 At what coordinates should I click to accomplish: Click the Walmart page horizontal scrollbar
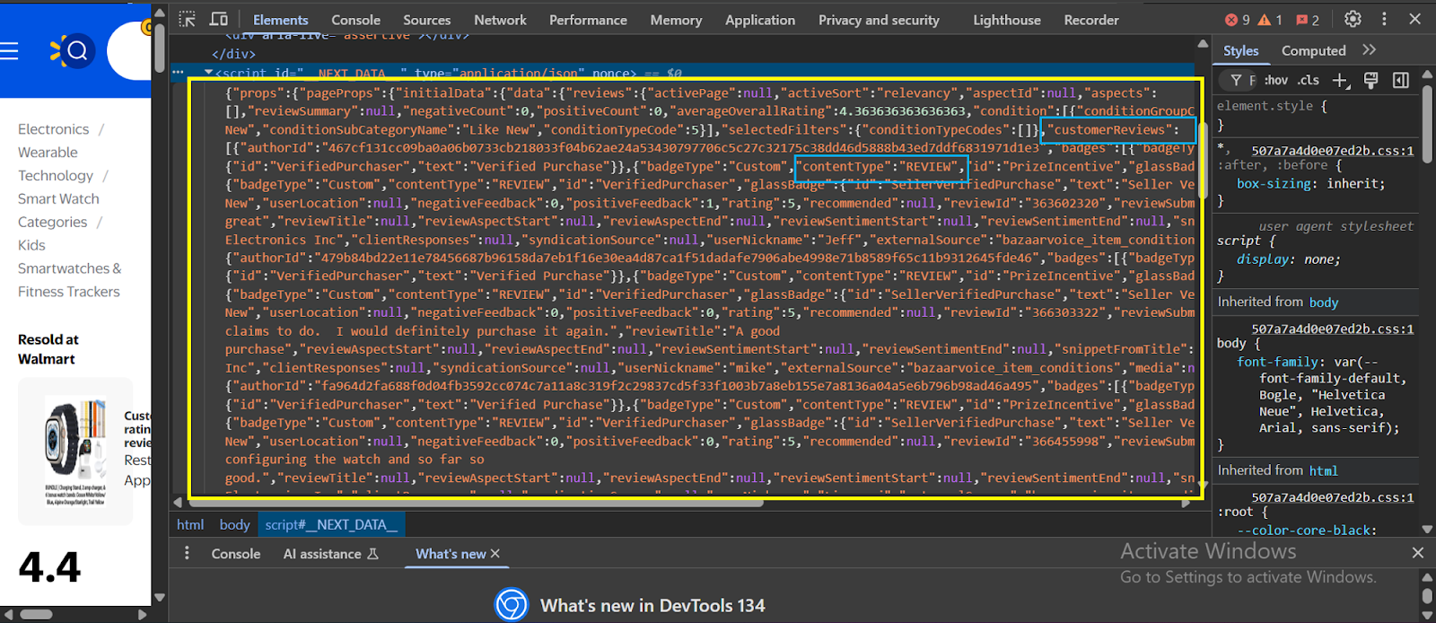[36, 615]
